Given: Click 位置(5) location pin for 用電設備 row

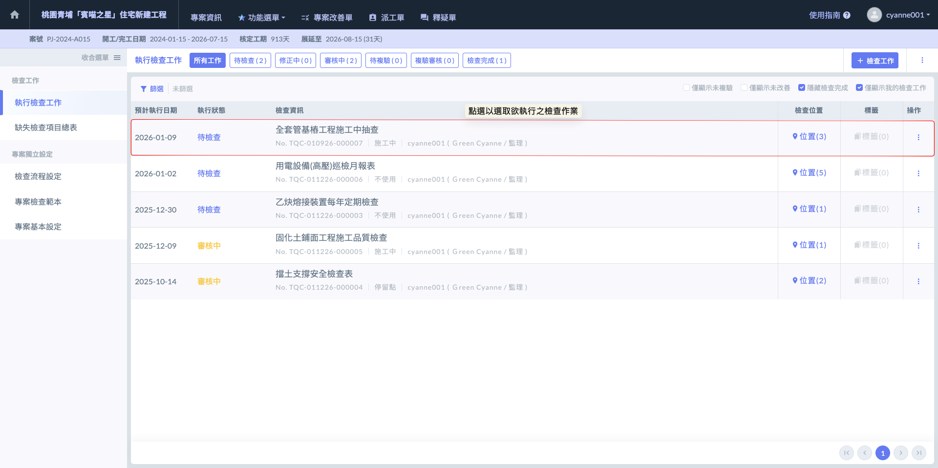Looking at the screenshot, I should [x=809, y=172].
